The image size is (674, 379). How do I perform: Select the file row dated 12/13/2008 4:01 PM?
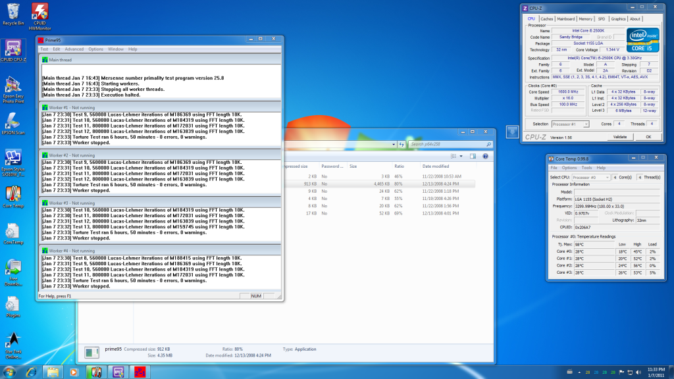pyautogui.click(x=378, y=213)
